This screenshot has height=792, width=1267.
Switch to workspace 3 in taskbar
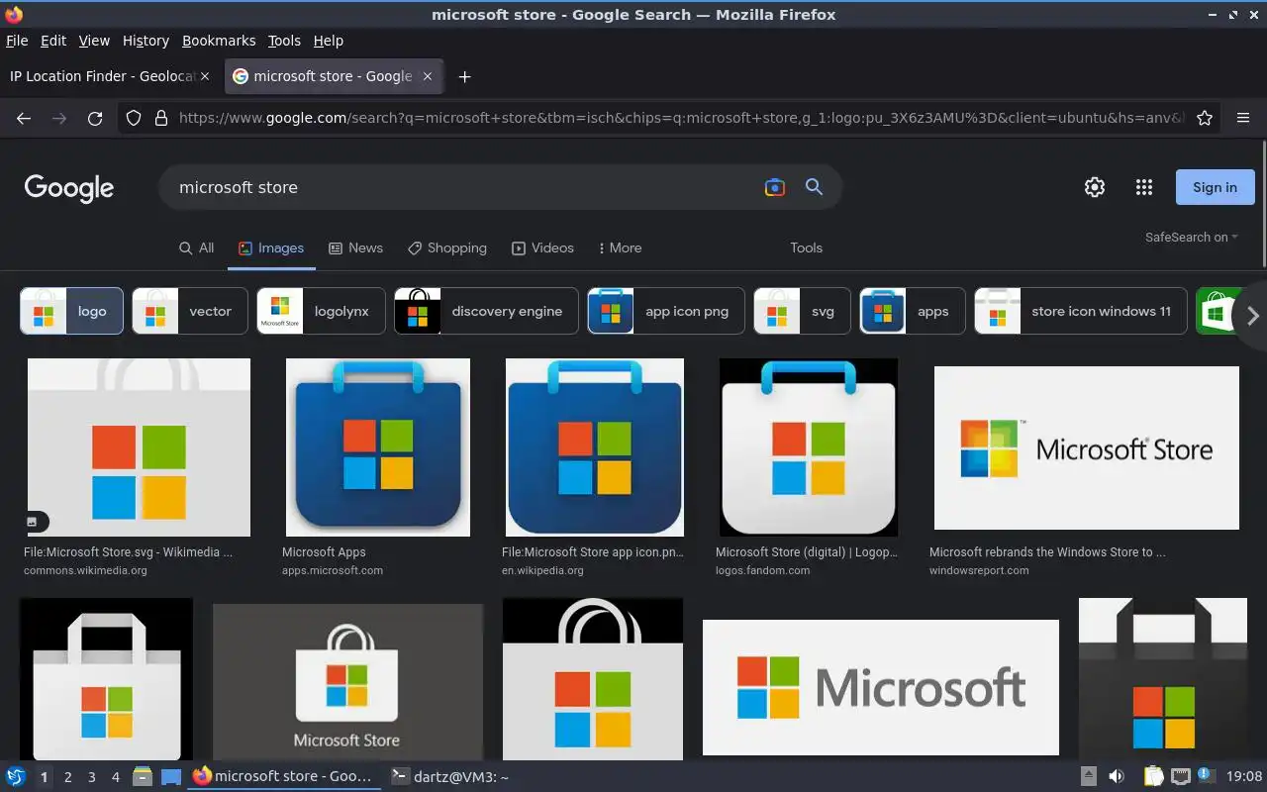[92, 777]
